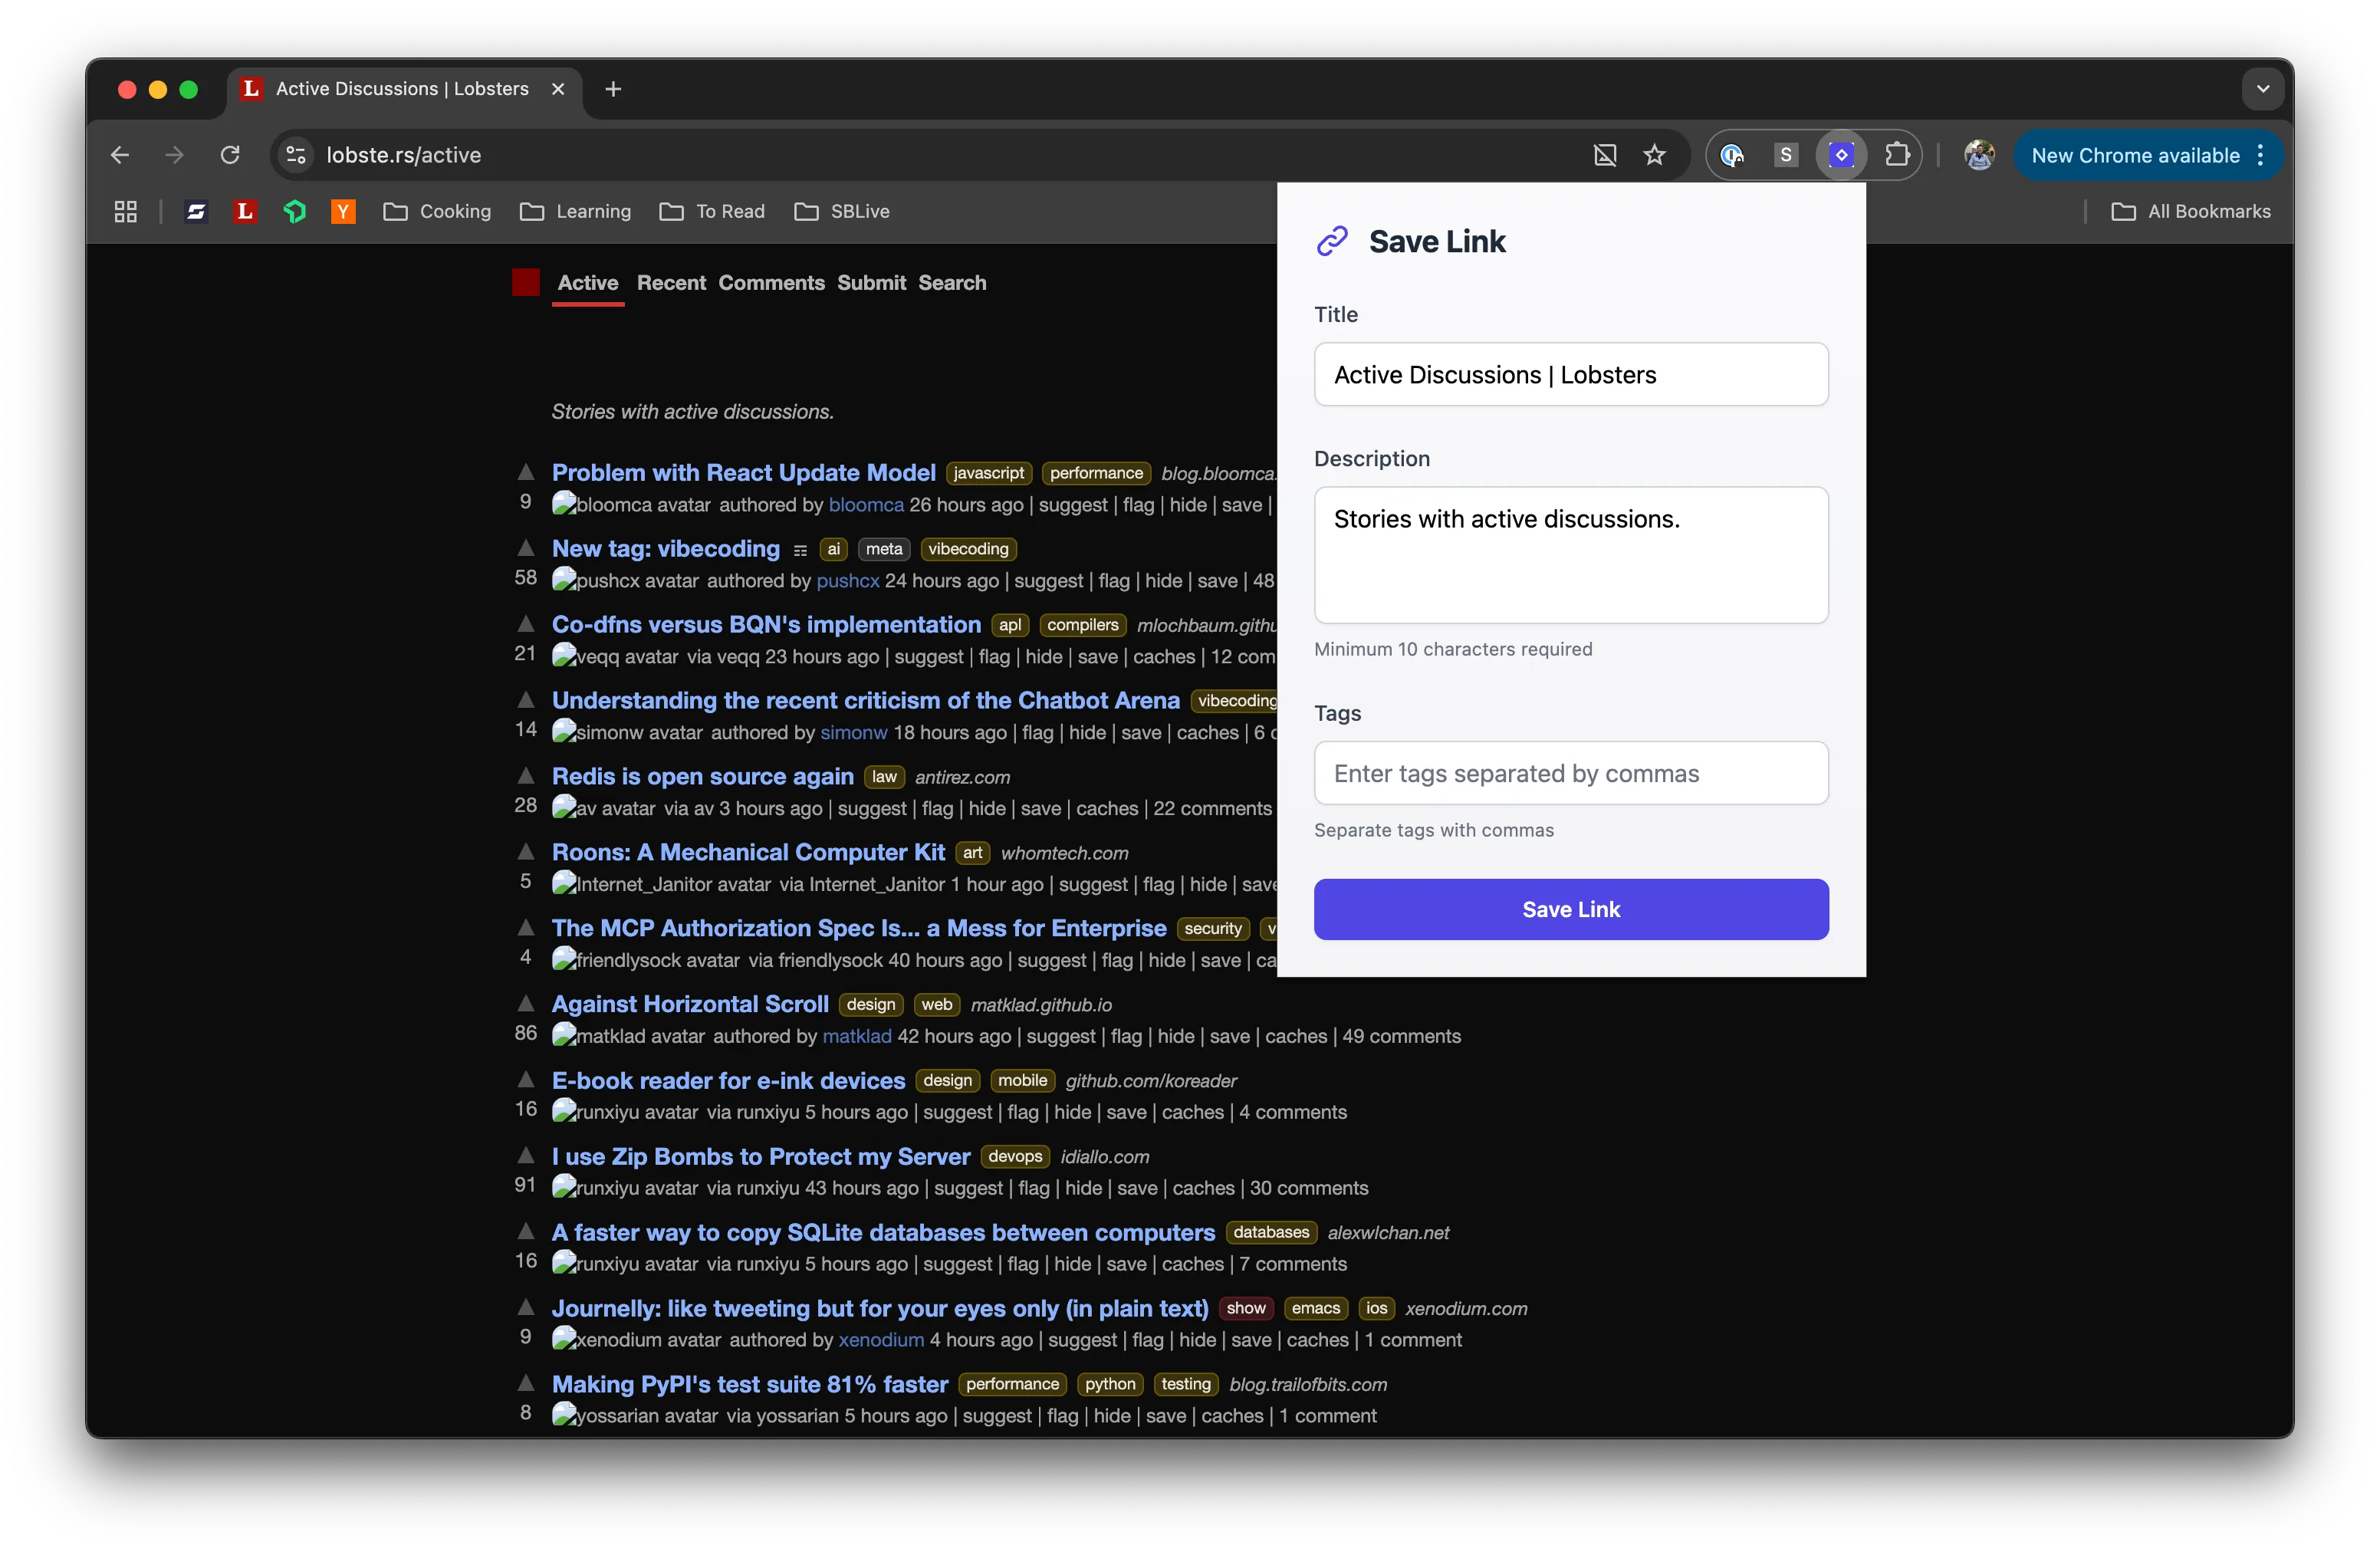Click the emacs tag on Journelly story
This screenshot has width=2380, height=1552.
1315,1308
